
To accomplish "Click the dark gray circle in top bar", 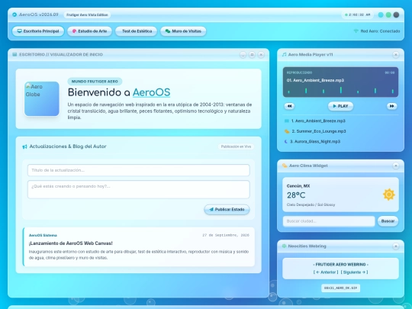I will pyautogui.click(x=396, y=14).
